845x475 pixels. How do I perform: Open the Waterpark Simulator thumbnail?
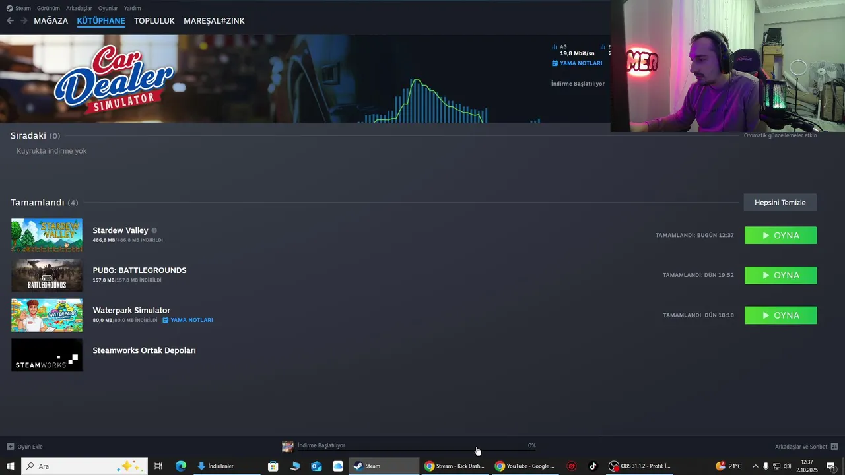click(x=47, y=315)
